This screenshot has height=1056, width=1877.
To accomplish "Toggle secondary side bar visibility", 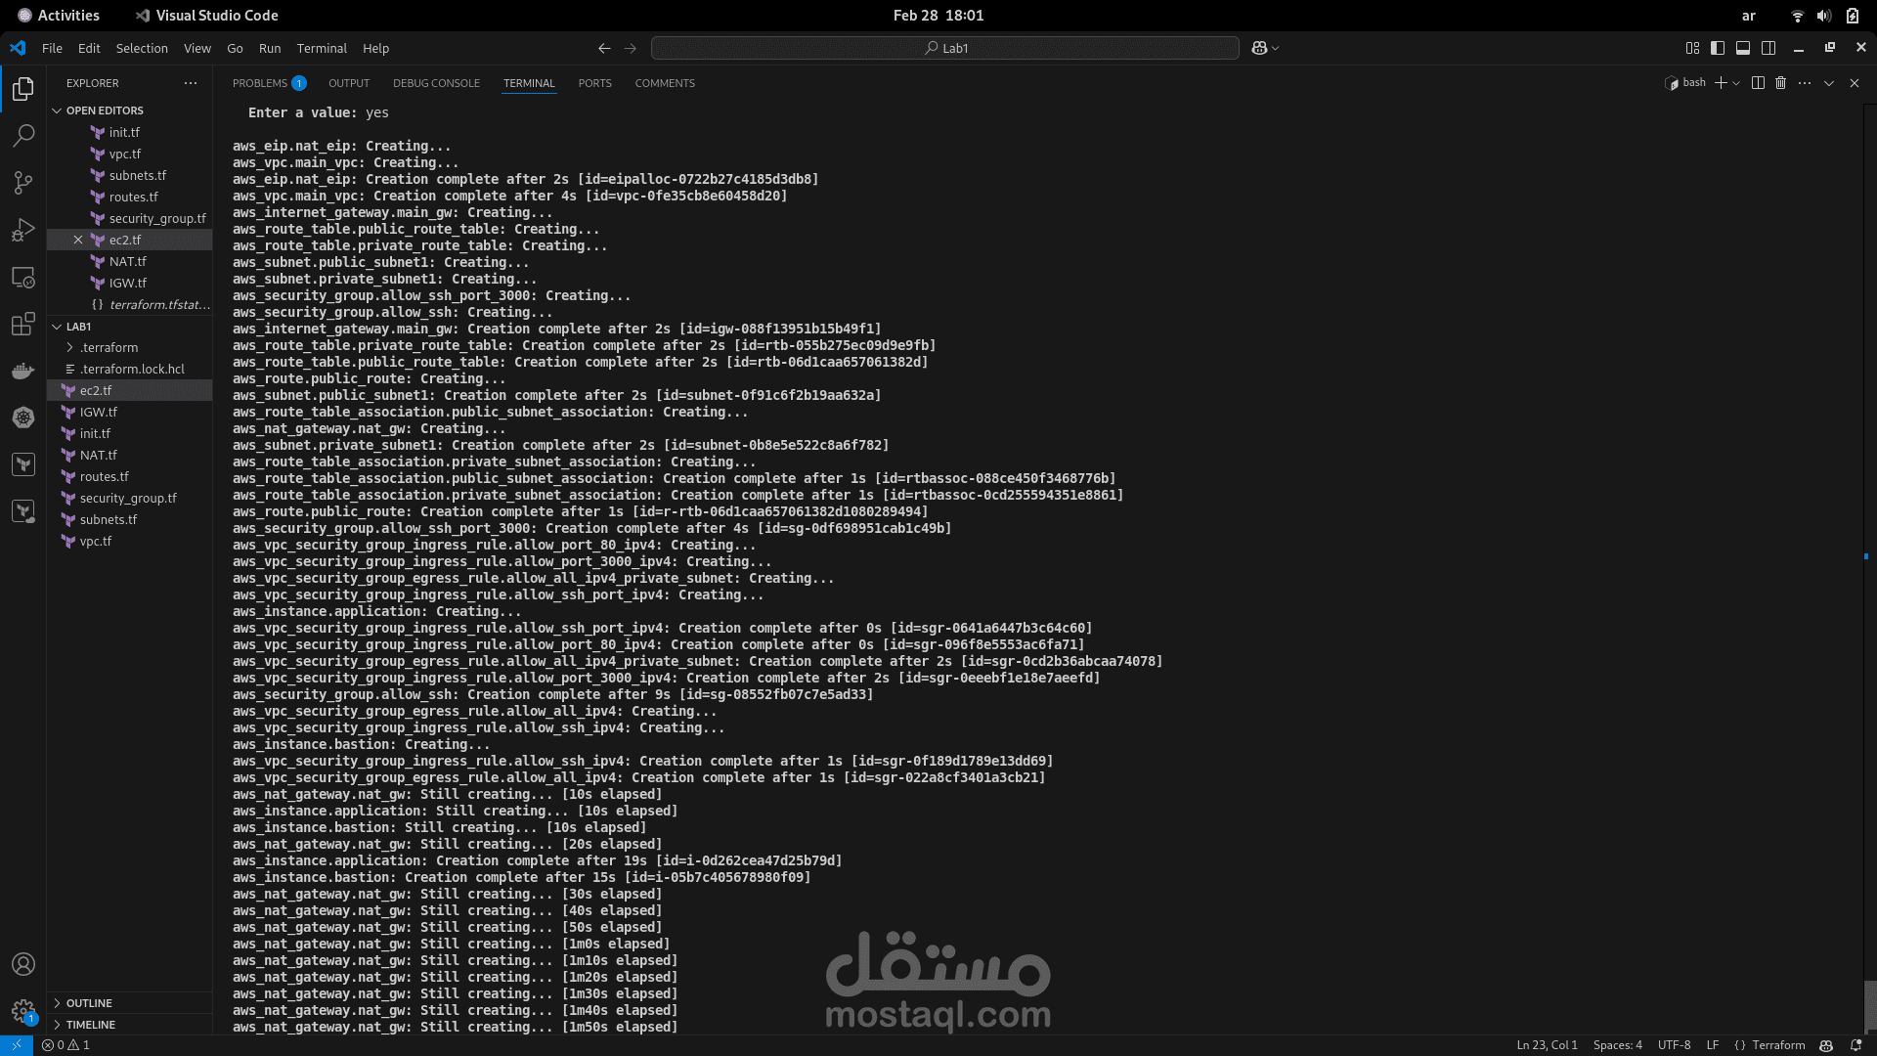I will [x=1768, y=48].
